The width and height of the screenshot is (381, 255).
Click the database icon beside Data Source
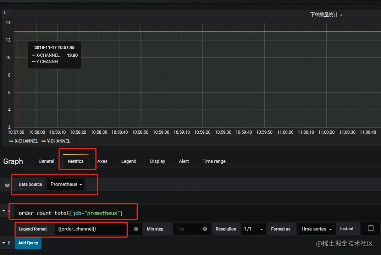7,185
